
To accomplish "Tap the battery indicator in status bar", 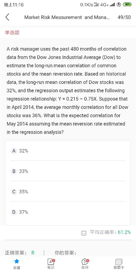I will 127,5.
